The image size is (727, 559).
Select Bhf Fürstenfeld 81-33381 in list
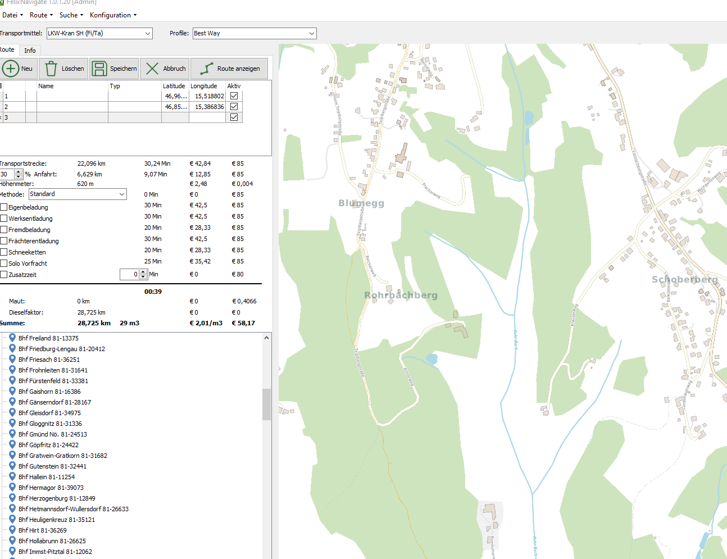coord(53,381)
